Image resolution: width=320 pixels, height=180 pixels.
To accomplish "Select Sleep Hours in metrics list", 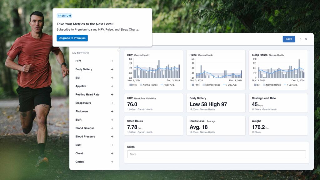I will (83, 103).
